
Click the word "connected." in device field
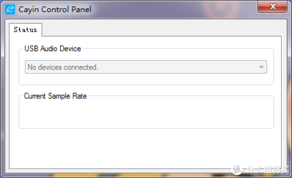pyautogui.click(x=81, y=67)
